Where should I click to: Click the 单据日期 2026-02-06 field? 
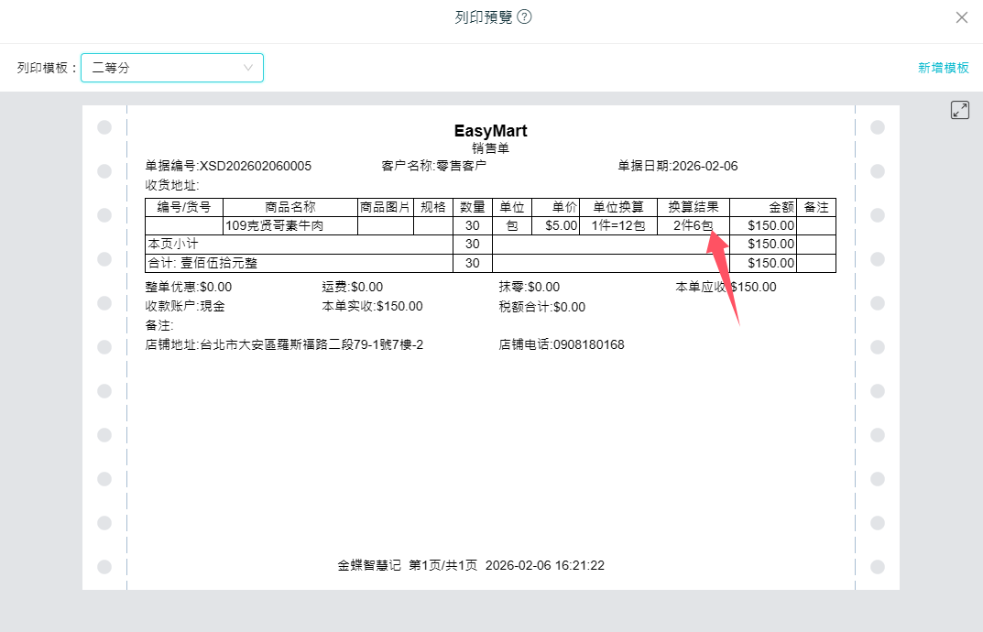click(677, 166)
